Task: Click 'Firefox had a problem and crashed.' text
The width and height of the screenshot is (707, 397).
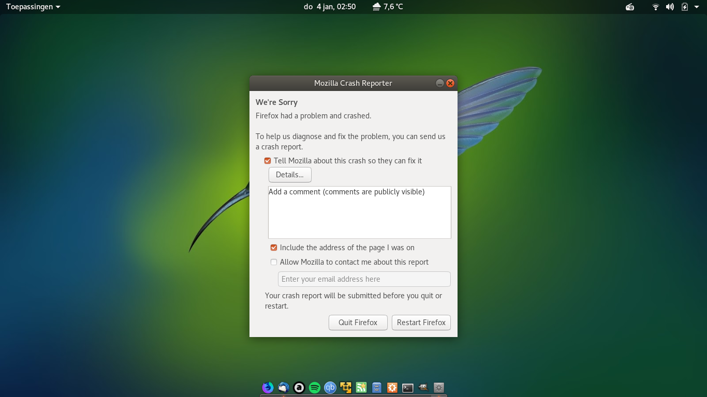Action: pos(314,116)
